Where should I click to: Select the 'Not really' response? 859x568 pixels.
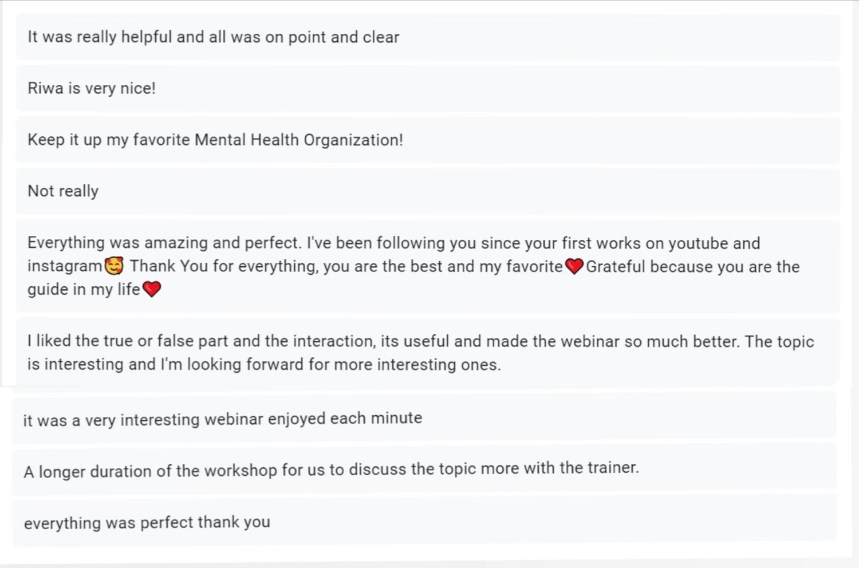(428, 191)
